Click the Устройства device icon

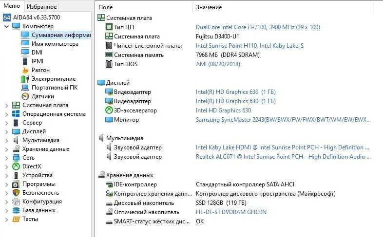click(16, 175)
